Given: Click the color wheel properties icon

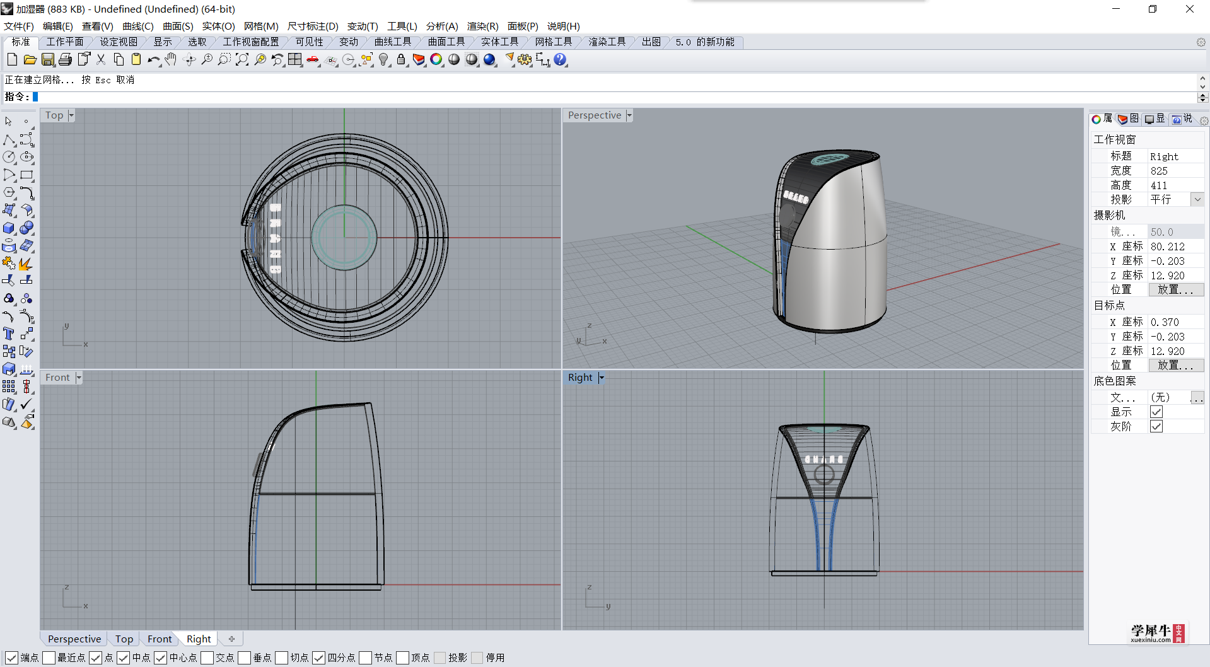Looking at the screenshot, I should [x=436, y=60].
